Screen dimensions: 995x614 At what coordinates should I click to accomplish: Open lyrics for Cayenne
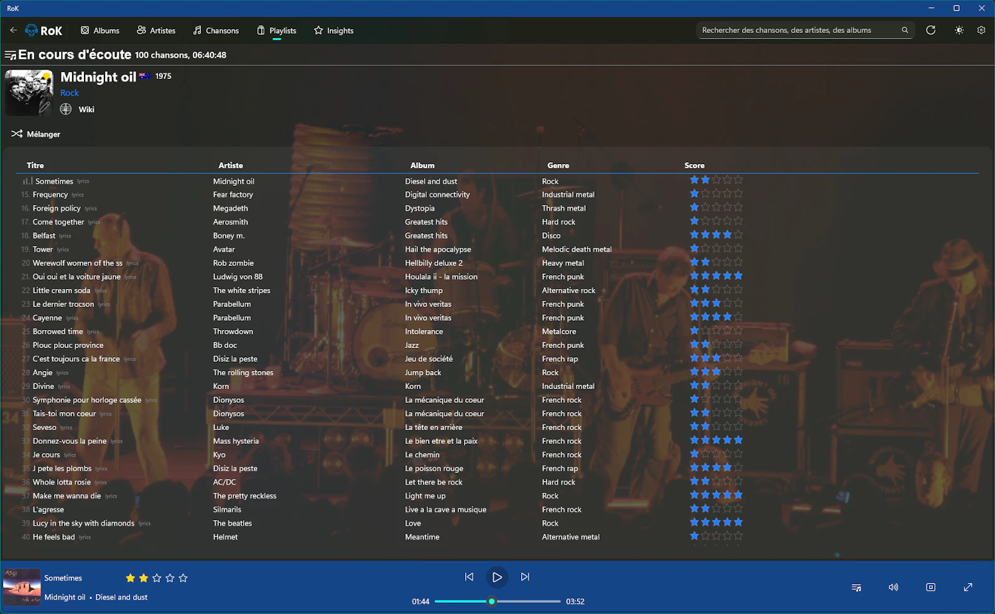point(72,318)
